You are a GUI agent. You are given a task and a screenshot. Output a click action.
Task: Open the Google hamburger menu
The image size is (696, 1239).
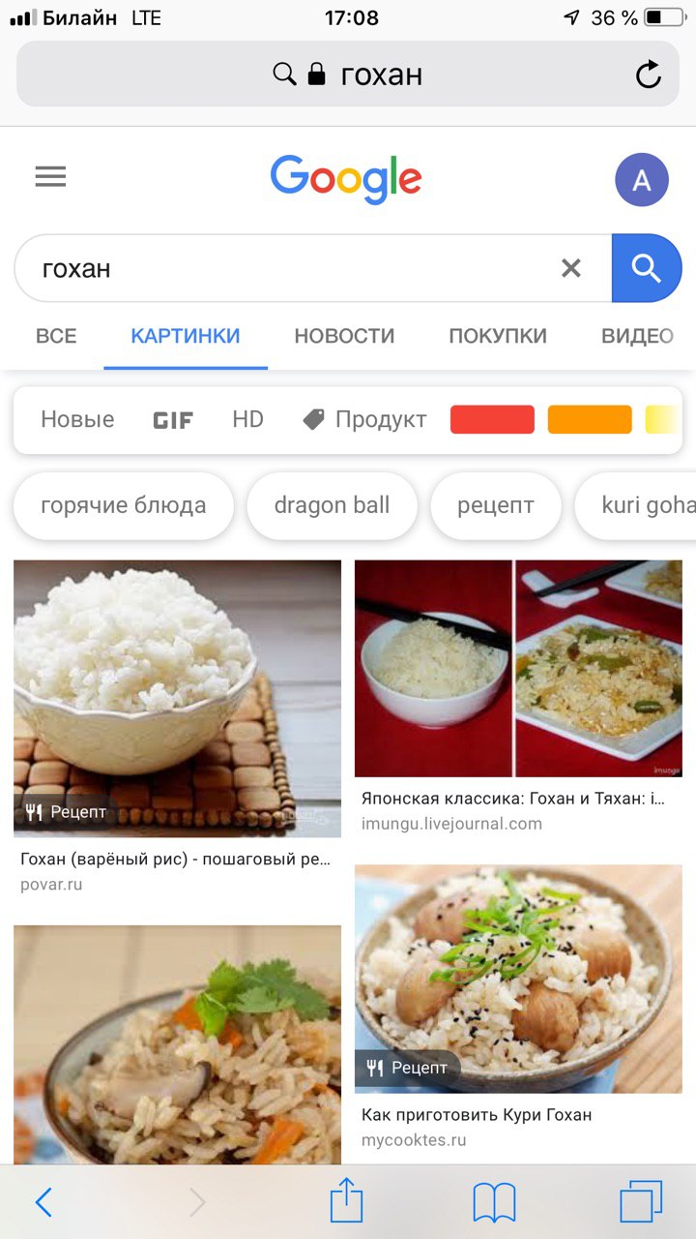(x=50, y=177)
